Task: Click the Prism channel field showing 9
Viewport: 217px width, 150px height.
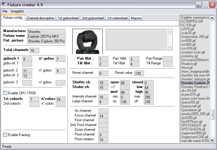Action: (x=103, y=135)
